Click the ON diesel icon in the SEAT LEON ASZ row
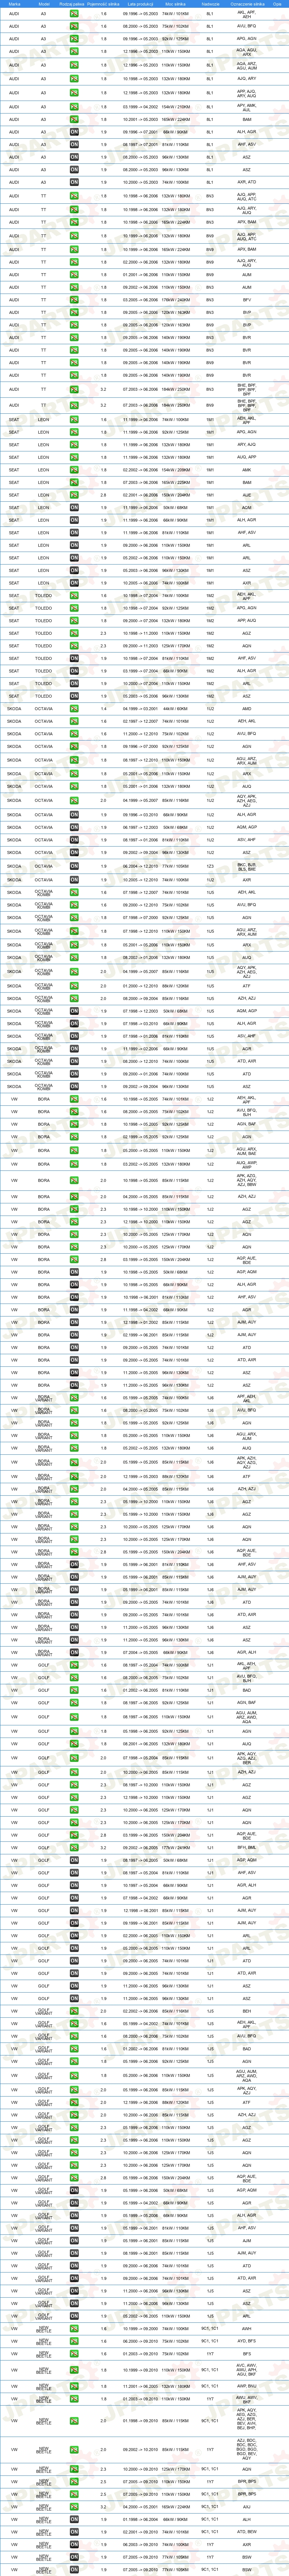The image size is (289, 2576). point(74,570)
